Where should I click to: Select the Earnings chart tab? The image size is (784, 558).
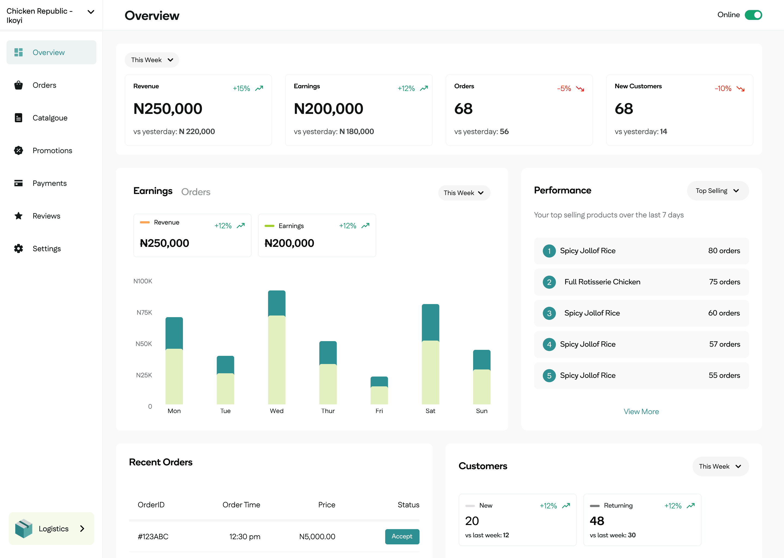pyautogui.click(x=153, y=191)
